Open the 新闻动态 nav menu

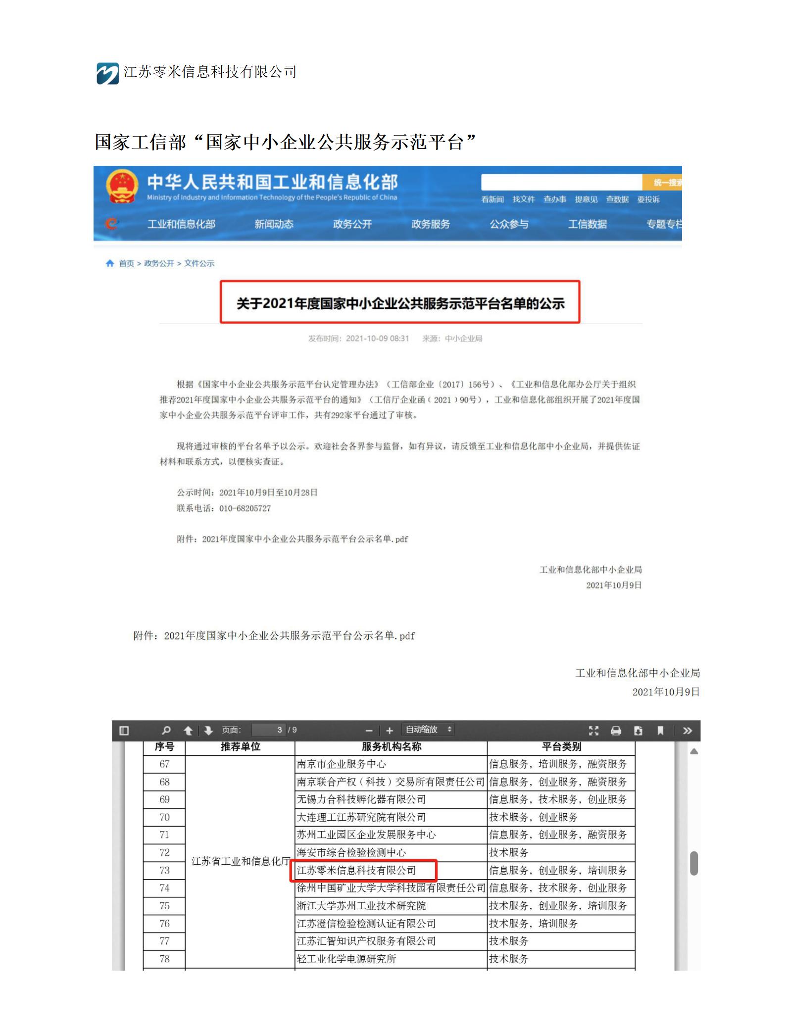(274, 224)
